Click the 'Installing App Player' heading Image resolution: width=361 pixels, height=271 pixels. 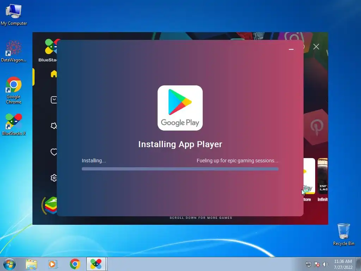tap(180, 144)
